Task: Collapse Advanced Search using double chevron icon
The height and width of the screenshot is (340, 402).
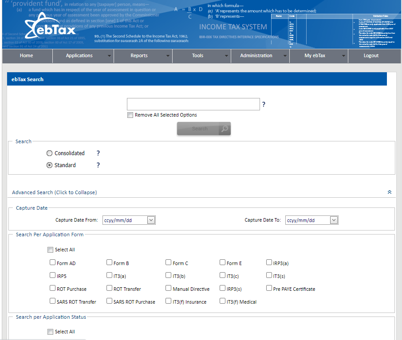Action: coord(390,192)
